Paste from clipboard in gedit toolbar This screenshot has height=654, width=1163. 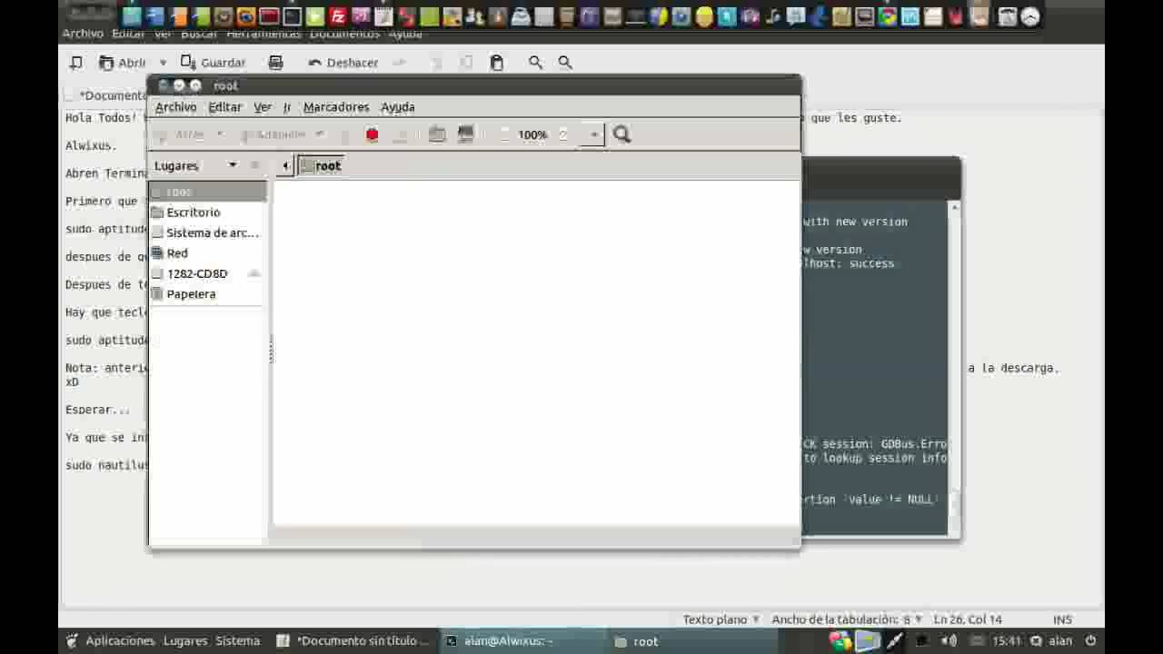pyautogui.click(x=497, y=63)
